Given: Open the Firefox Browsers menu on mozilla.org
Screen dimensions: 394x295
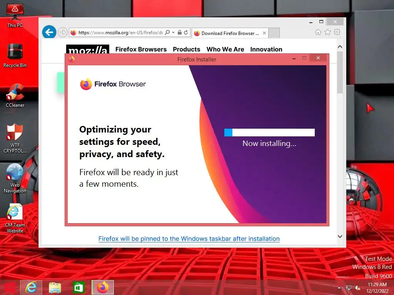Looking at the screenshot, I should [141, 50].
